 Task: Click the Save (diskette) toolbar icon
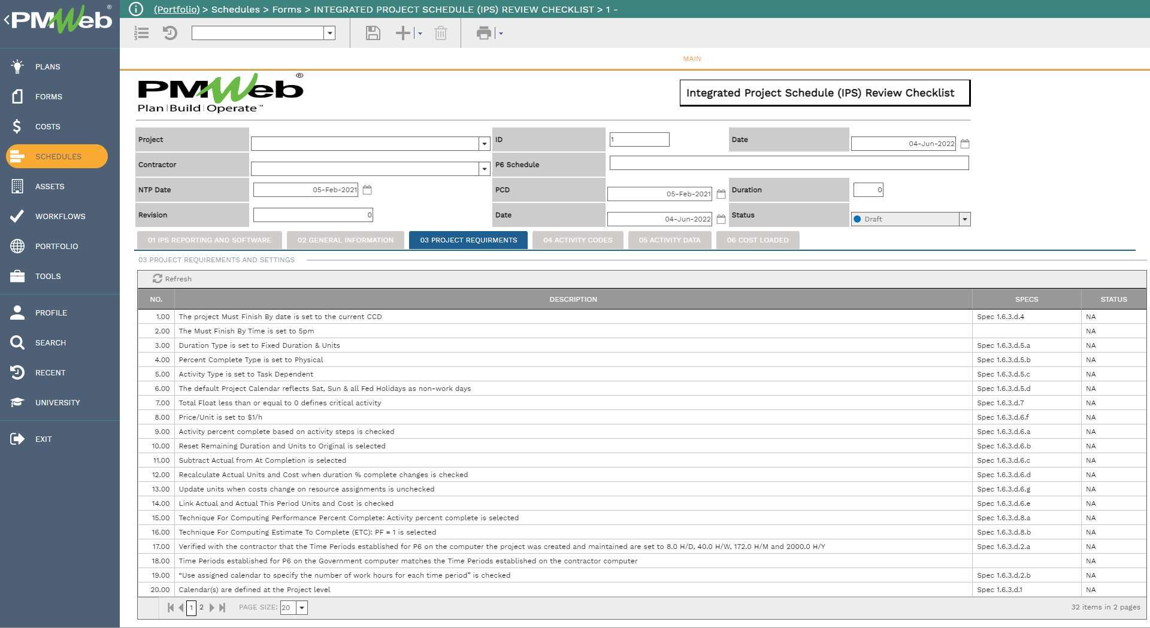click(372, 33)
